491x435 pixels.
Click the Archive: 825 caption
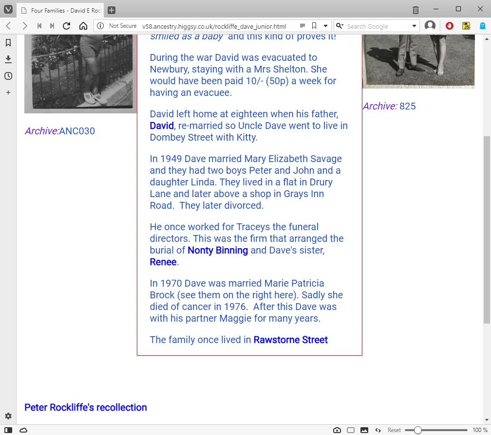(x=389, y=107)
